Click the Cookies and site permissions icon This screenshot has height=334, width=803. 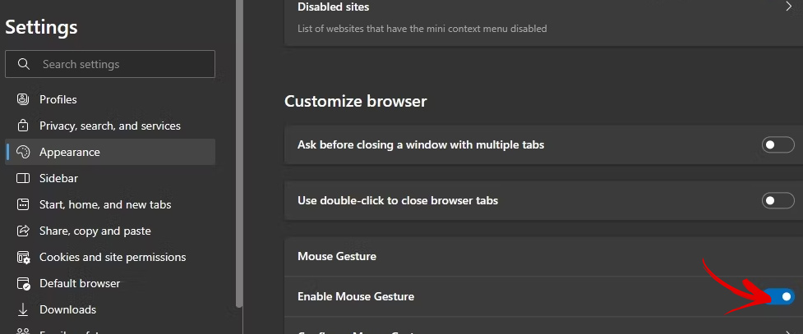24,258
